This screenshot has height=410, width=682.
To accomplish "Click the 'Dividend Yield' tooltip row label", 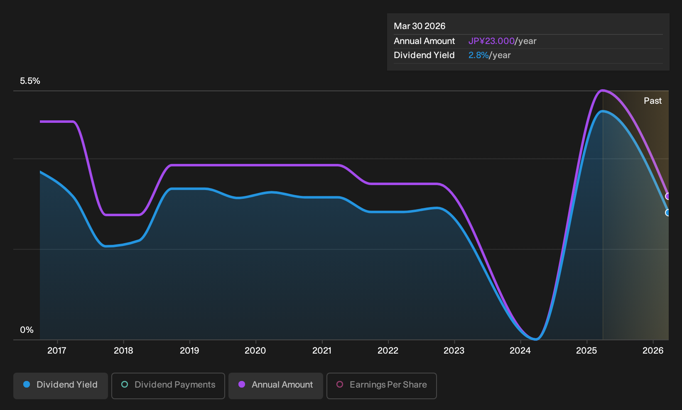I will [x=424, y=55].
